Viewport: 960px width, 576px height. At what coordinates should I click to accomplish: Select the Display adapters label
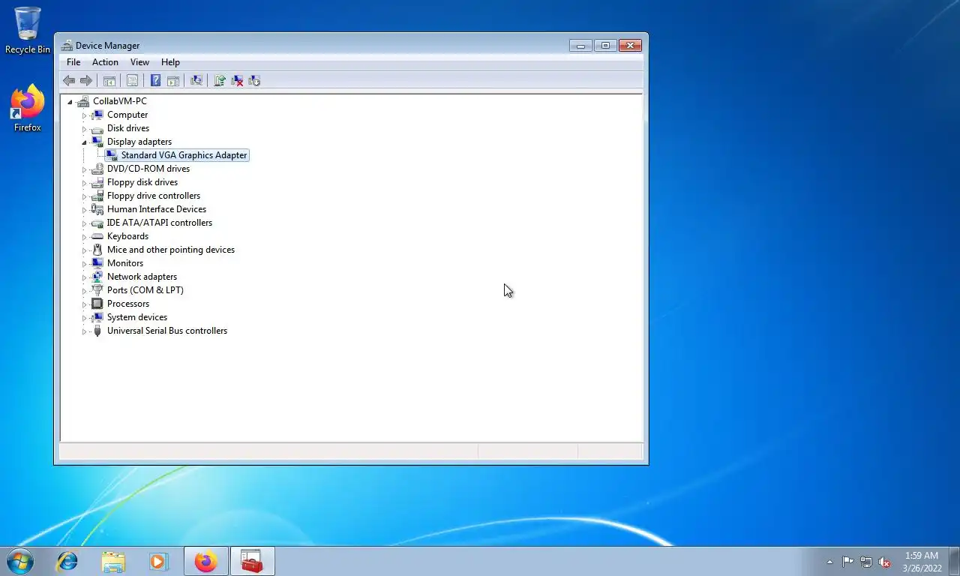[139, 142]
